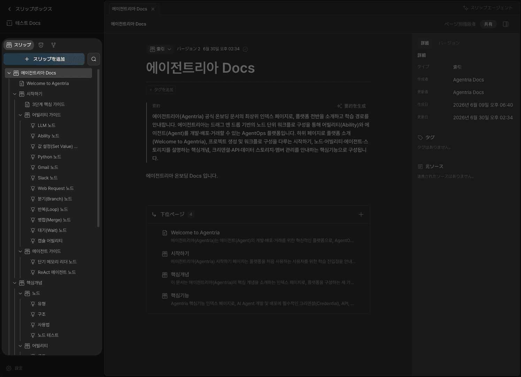This screenshot has height=377, width=521.
Task: Open スリップエージェント sparkle button
Action: tap(488, 8)
